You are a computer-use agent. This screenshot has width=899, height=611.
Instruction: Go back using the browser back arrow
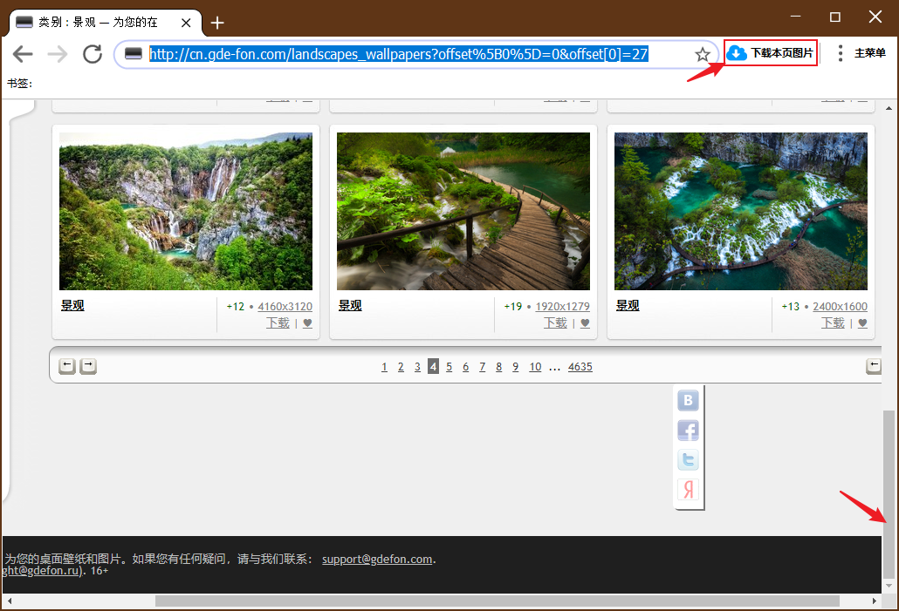[23, 54]
